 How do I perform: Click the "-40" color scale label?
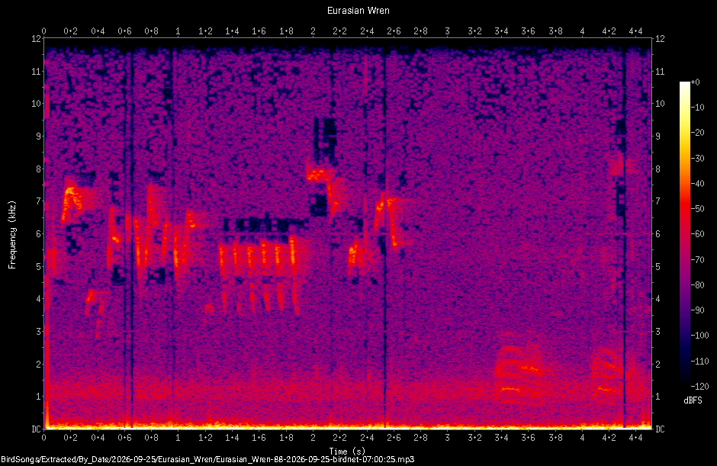point(697,183)
